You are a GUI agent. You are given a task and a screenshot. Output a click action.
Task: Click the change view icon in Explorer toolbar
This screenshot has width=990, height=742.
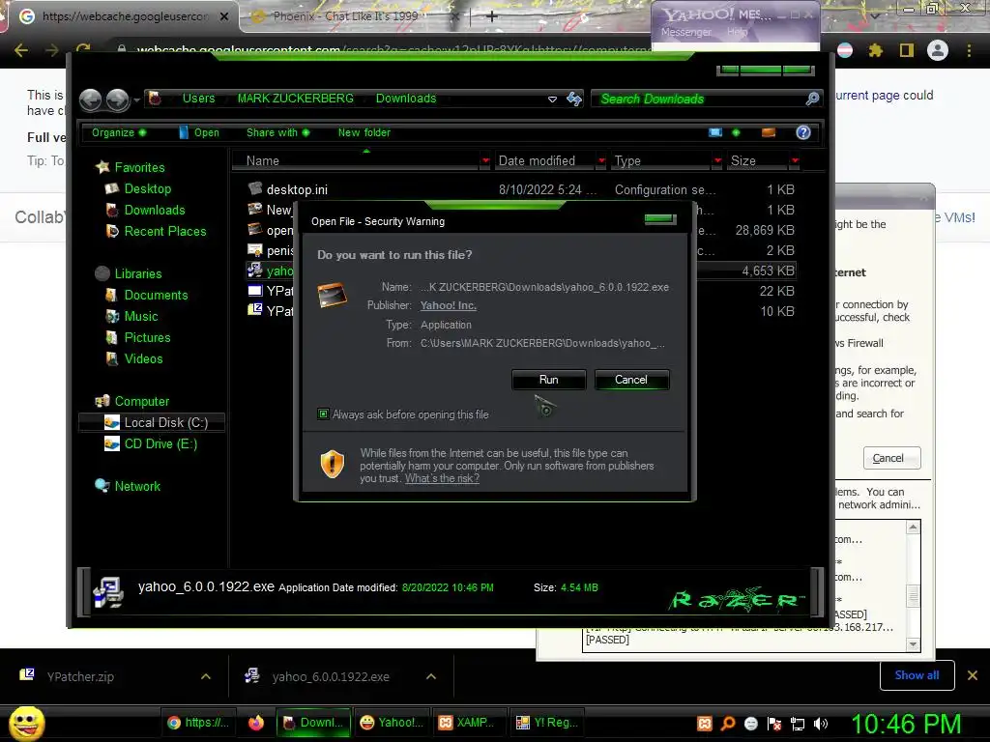[x=715, y=132]
